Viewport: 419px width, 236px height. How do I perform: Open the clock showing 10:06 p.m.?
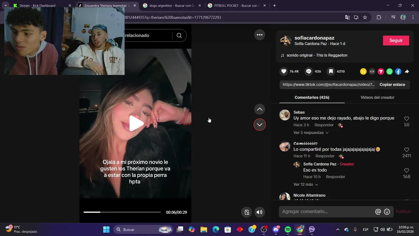pos(406,229)
